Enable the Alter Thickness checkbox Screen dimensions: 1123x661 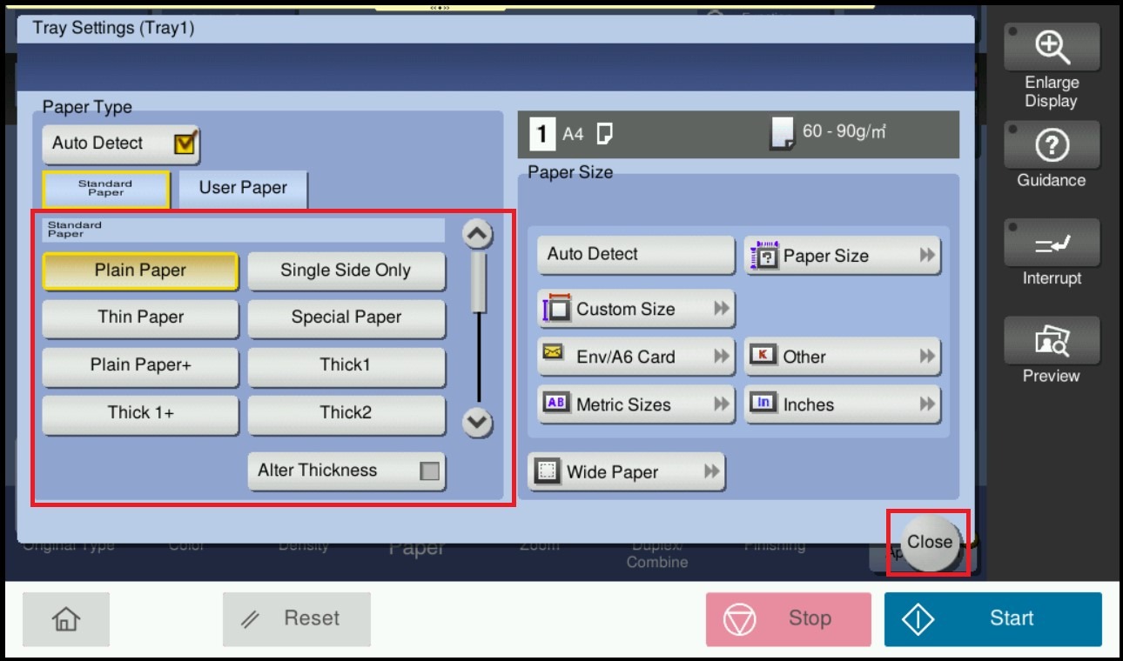(429, 471)
